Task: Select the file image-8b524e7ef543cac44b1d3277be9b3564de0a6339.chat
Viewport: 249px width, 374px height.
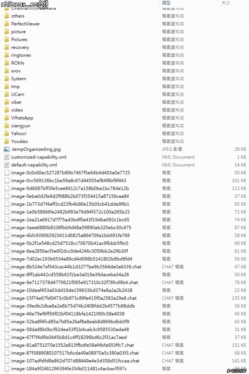Action: pos(76,266)
